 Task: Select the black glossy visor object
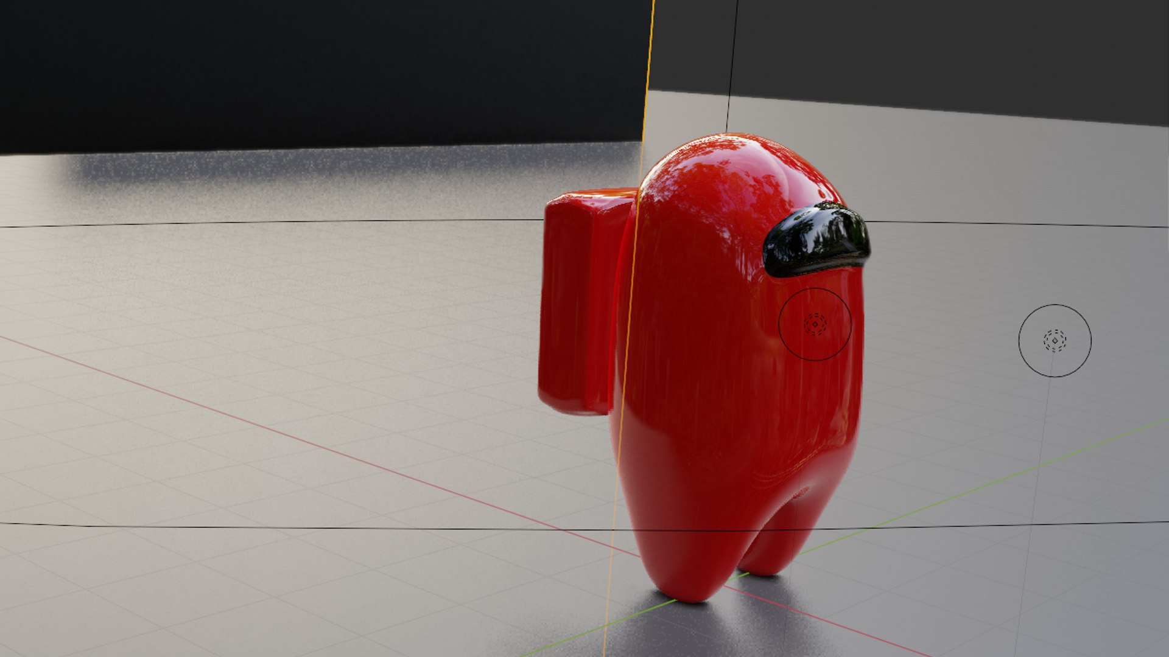pos(816,240)
